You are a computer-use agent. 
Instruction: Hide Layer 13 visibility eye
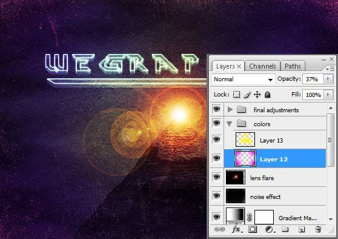click(217, 140)
